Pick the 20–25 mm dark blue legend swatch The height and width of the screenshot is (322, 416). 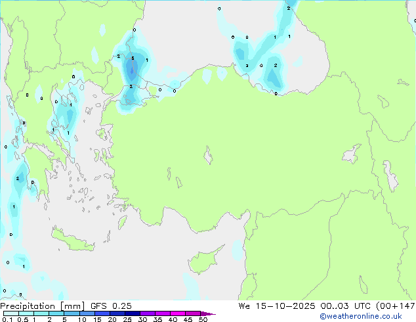pyautogui.click(x=117, y=313)
